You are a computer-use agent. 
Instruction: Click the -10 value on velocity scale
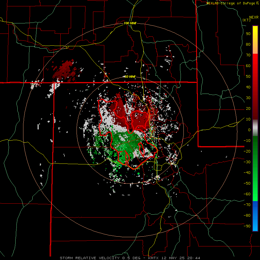click(247, 141)
